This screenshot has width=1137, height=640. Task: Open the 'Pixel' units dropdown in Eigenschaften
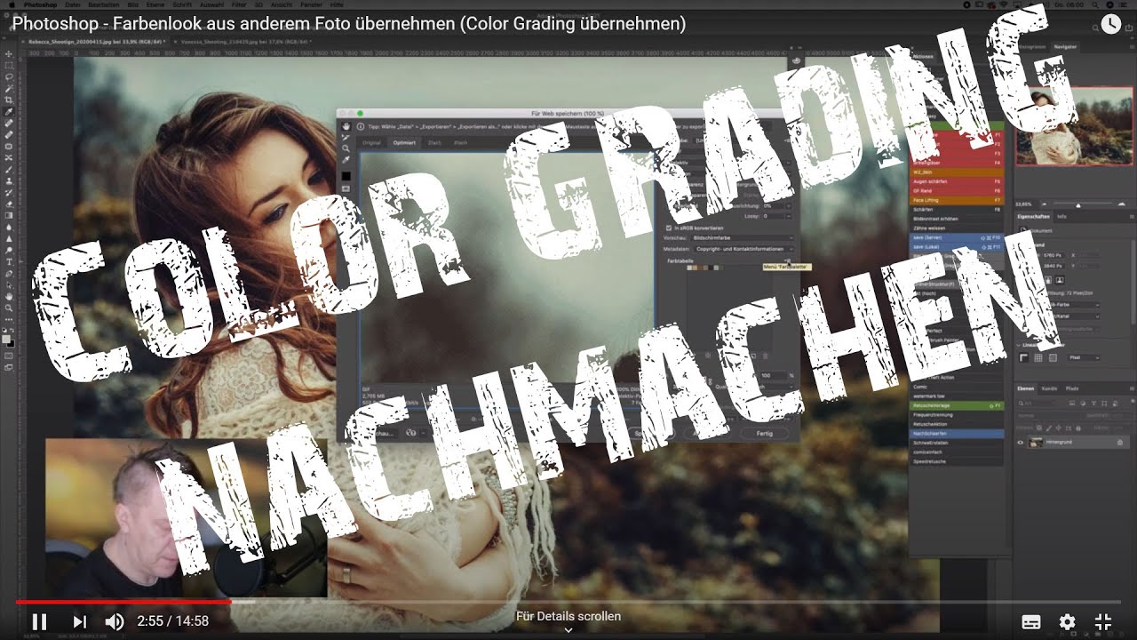1084,357
